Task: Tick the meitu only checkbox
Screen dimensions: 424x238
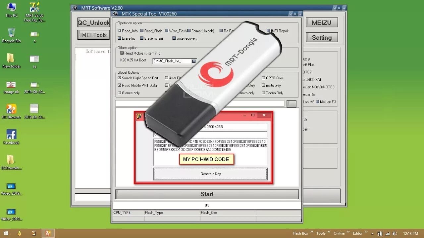Action: [264, 85]
